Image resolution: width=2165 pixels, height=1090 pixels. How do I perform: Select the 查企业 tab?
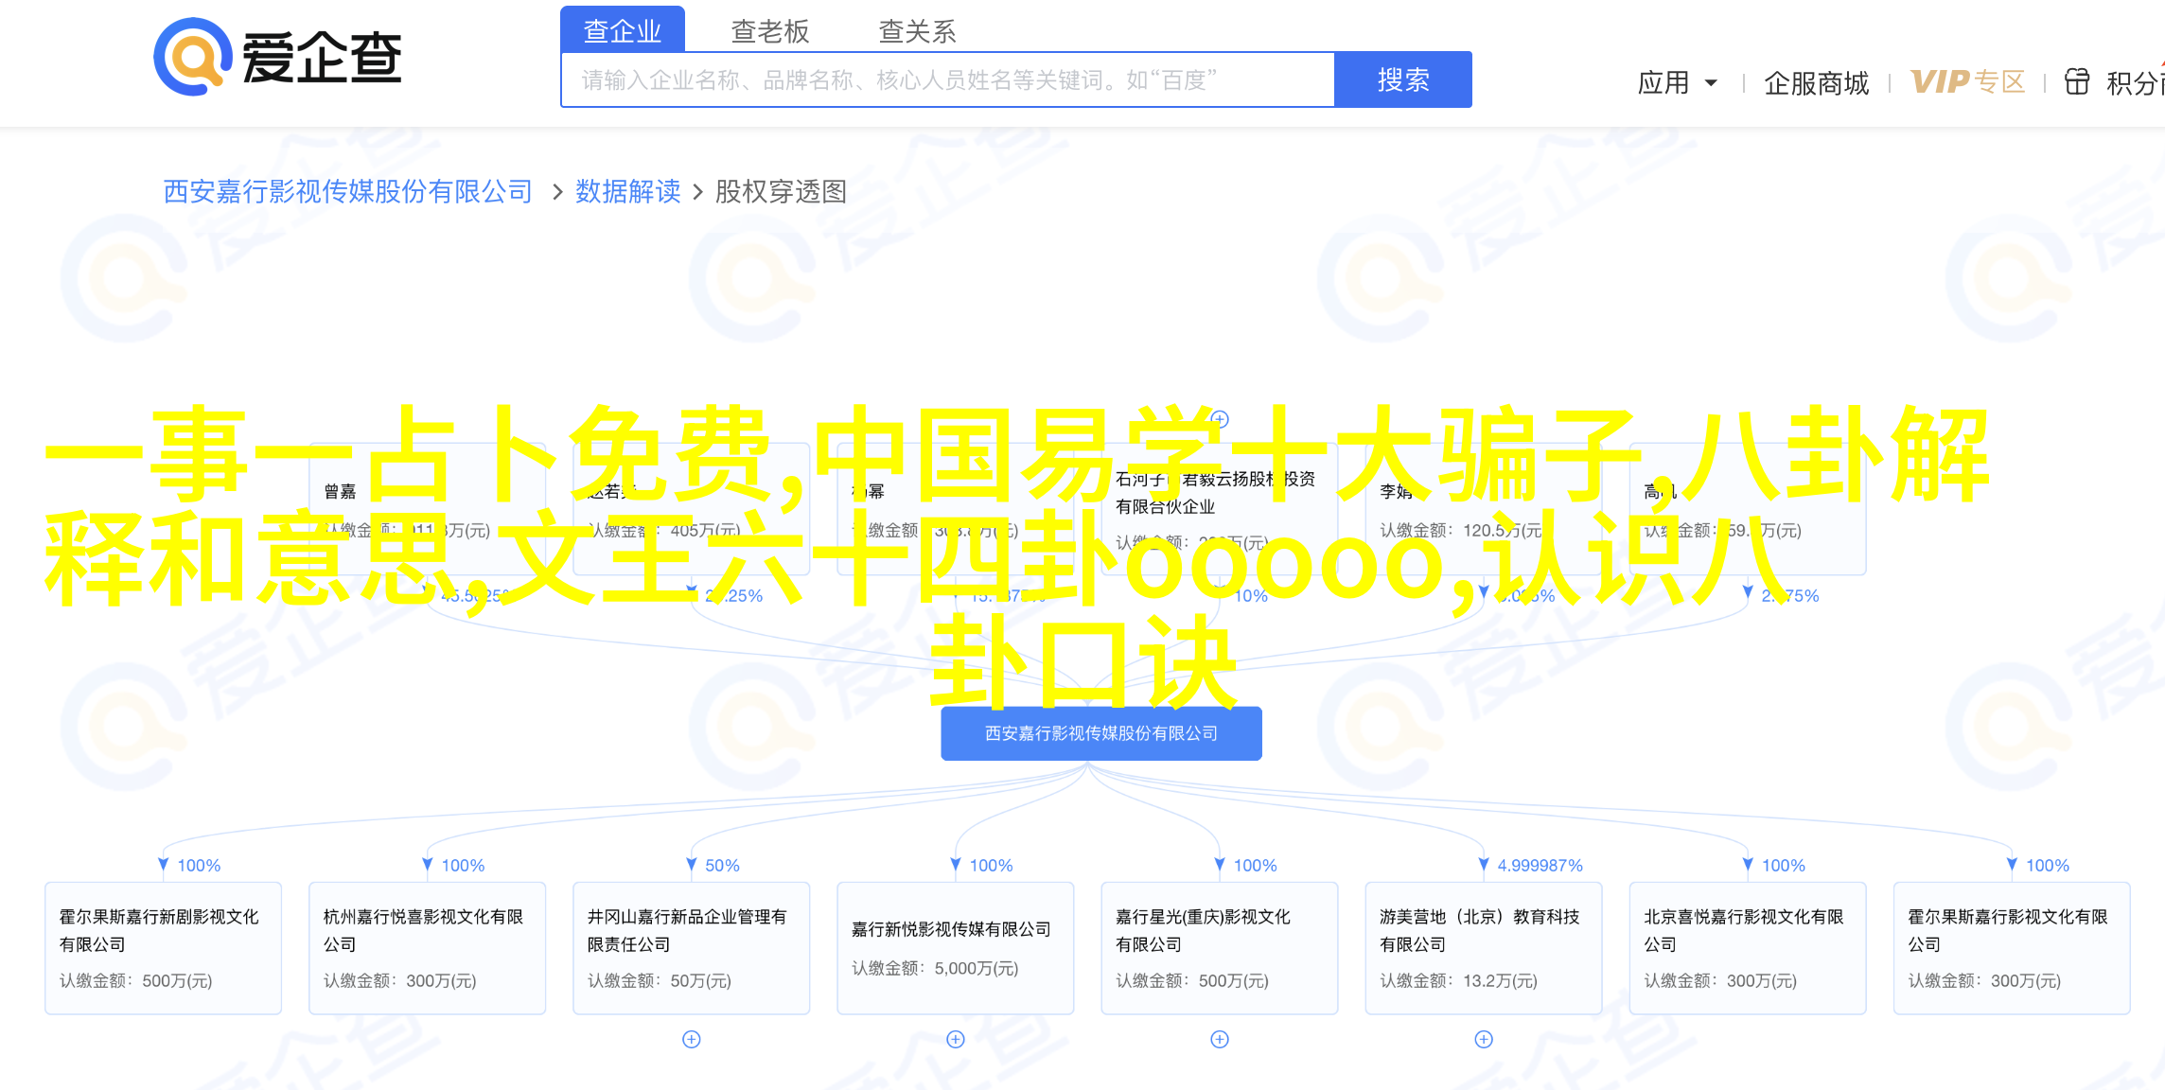[x=622, y=30]
